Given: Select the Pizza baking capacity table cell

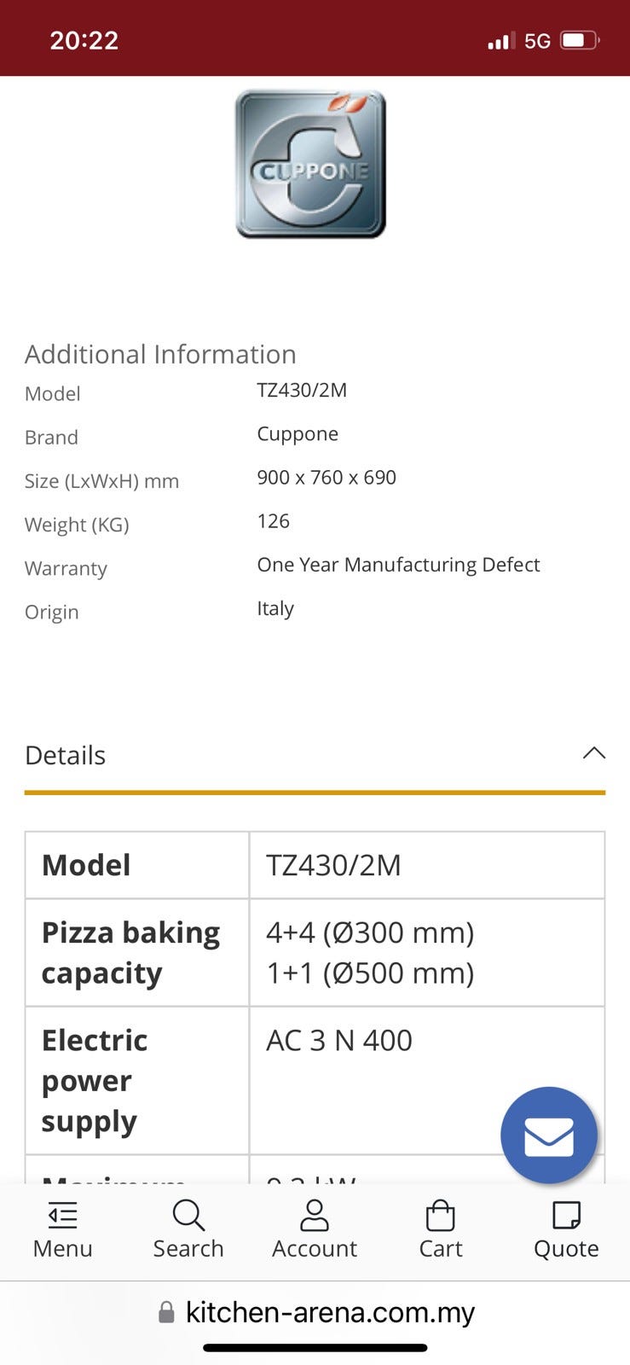Looking at the screenshot, I should click(136, 952).
